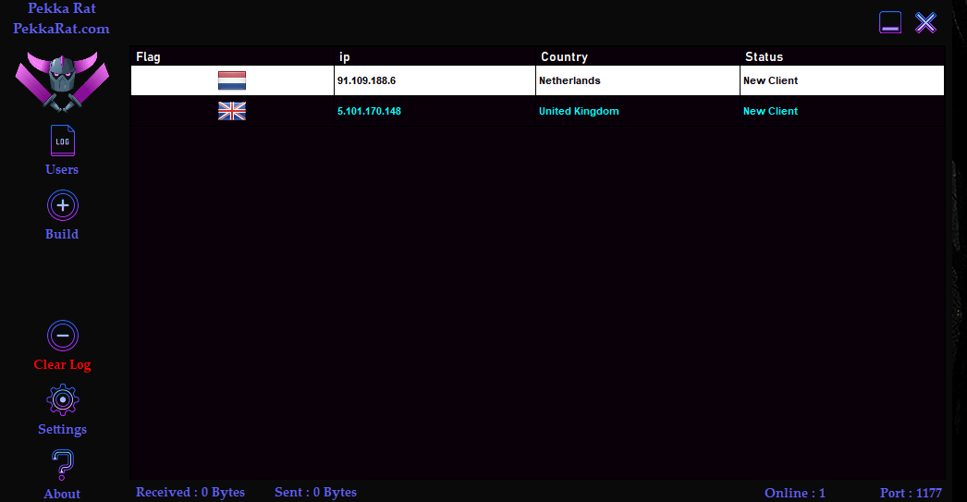This screenshot has height=502, width=967.
Task: Click the Build plus icon
Action: coord(62,205)
